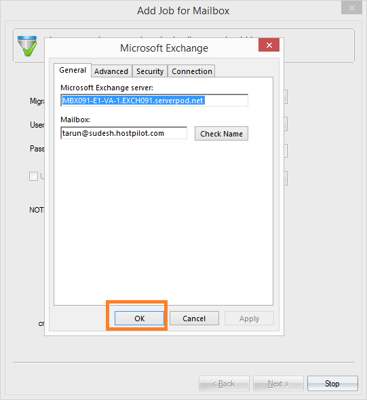This screenshot has width=367, height=400.
Task: Click Cancel in Microsoft Exchange dialog
Action: [194, 319]
